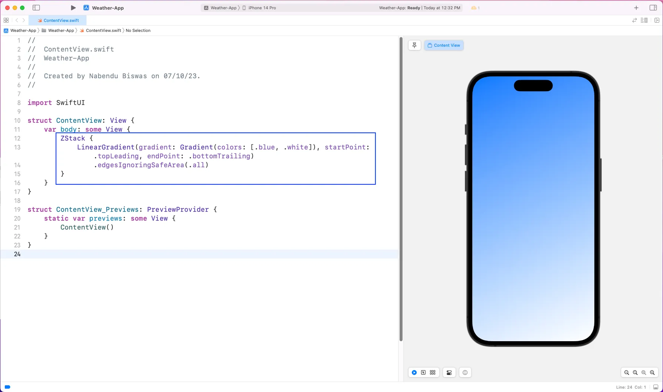
Task: Click 'ContentView()' on line 21
Action: [x=87, y=227]
